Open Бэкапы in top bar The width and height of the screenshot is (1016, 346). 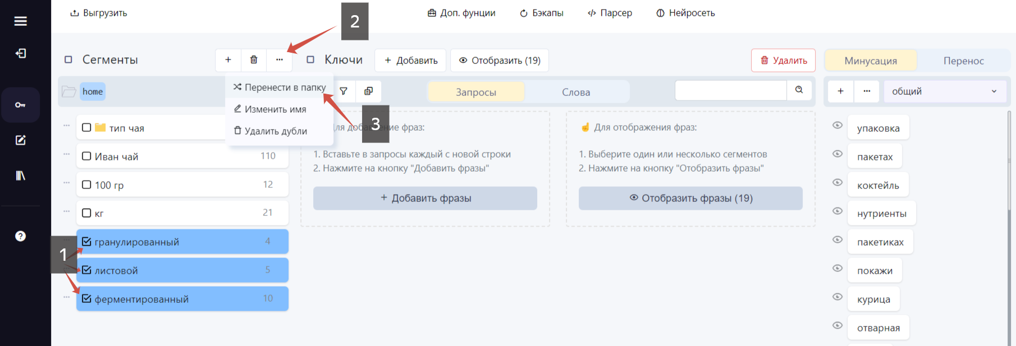click(x=542, y=13)
